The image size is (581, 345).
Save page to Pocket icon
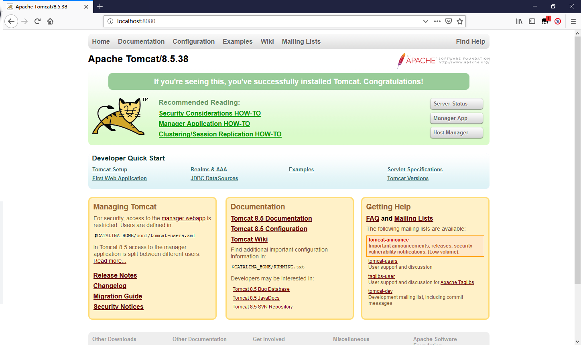coord(449,21)
